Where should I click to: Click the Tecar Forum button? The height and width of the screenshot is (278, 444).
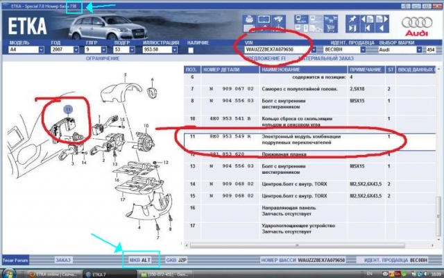(x=15, y=260)
